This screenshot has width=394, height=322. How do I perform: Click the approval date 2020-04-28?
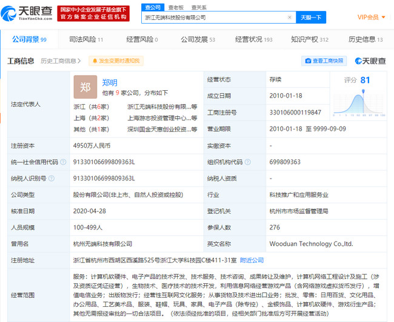[90, 211]
